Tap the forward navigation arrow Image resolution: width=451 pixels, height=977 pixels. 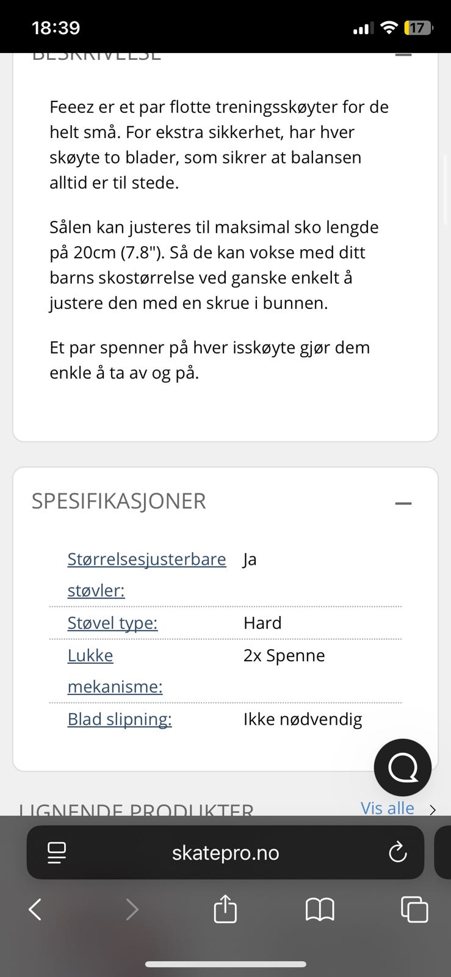tap(132, 910)
